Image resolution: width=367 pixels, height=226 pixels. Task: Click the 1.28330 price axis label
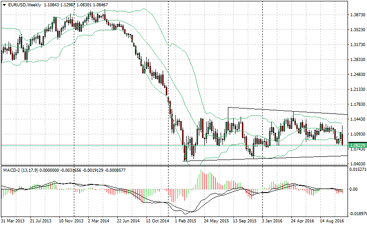point(357,60)
